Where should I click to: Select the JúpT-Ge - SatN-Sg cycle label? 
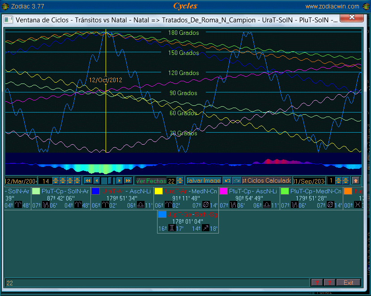click(192, 215)
